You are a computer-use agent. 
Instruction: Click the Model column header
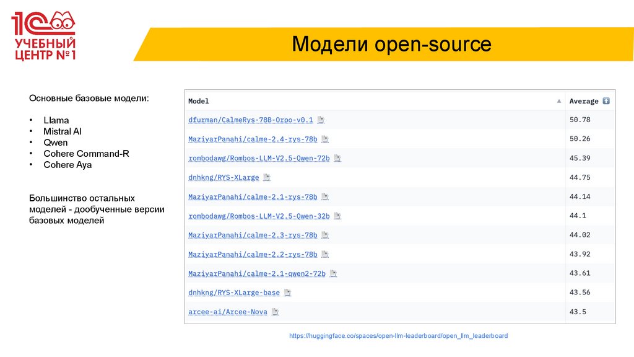[x=199, y=101]
